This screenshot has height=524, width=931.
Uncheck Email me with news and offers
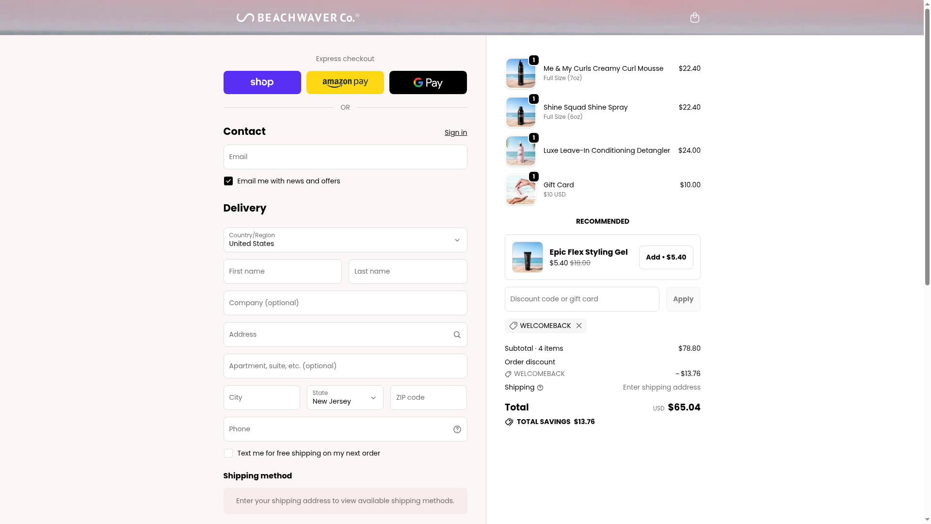tap(228, 181)
